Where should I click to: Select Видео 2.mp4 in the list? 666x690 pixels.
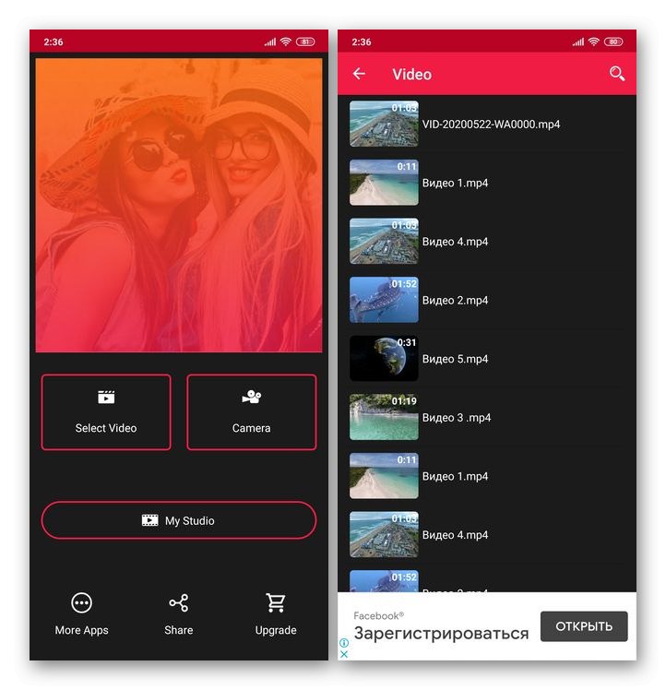point(487,300)
